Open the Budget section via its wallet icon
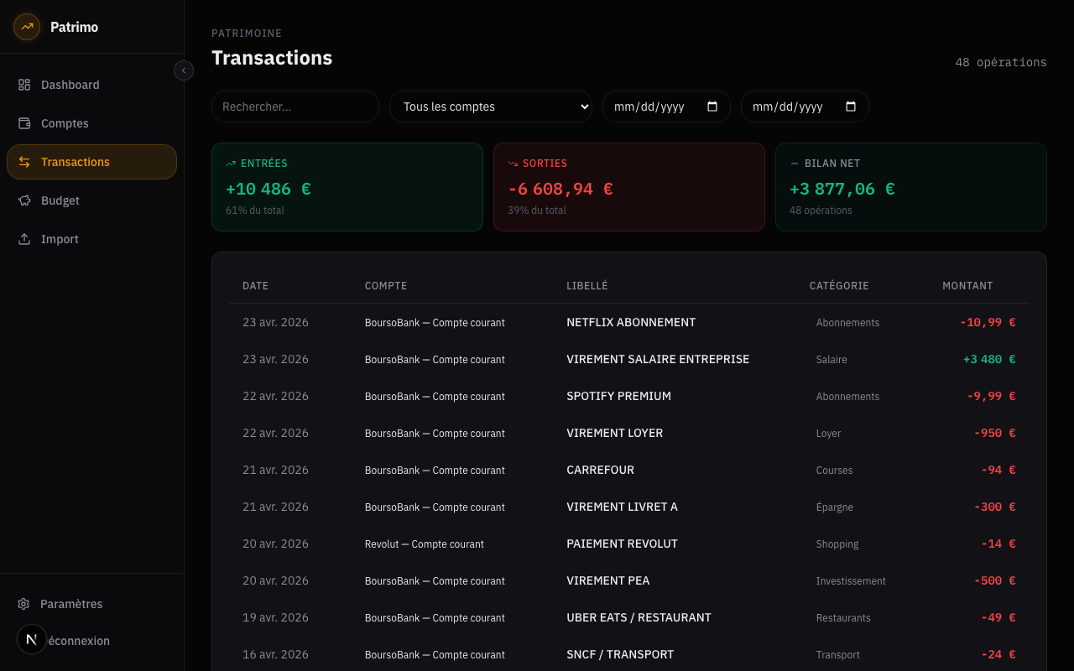The image size is (1074, 671). pyautogui.click(x=25, y=200)
